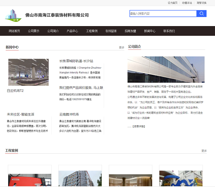Screen dimensions: 215x187
Task: Open the 公司展示 navigation item
Action: coord(34,31)
